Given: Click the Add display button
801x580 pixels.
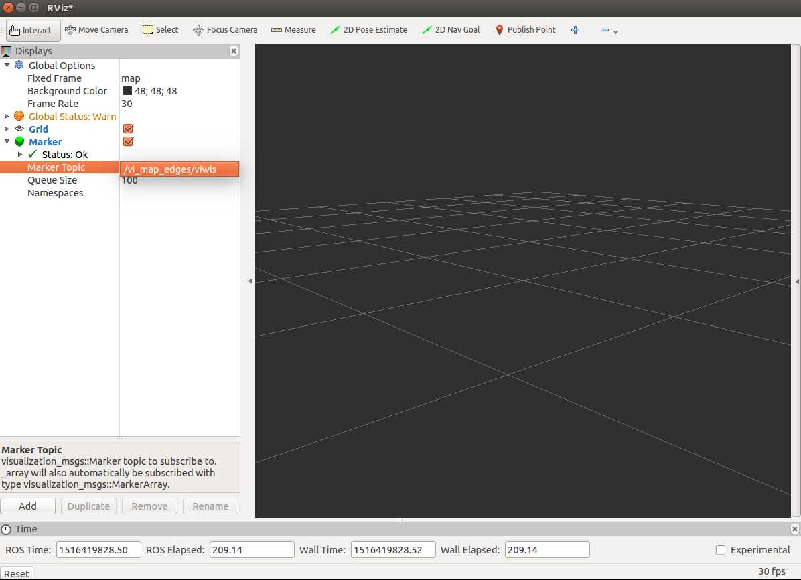Looking at the screenshot, I should click(x=27, y=506).
